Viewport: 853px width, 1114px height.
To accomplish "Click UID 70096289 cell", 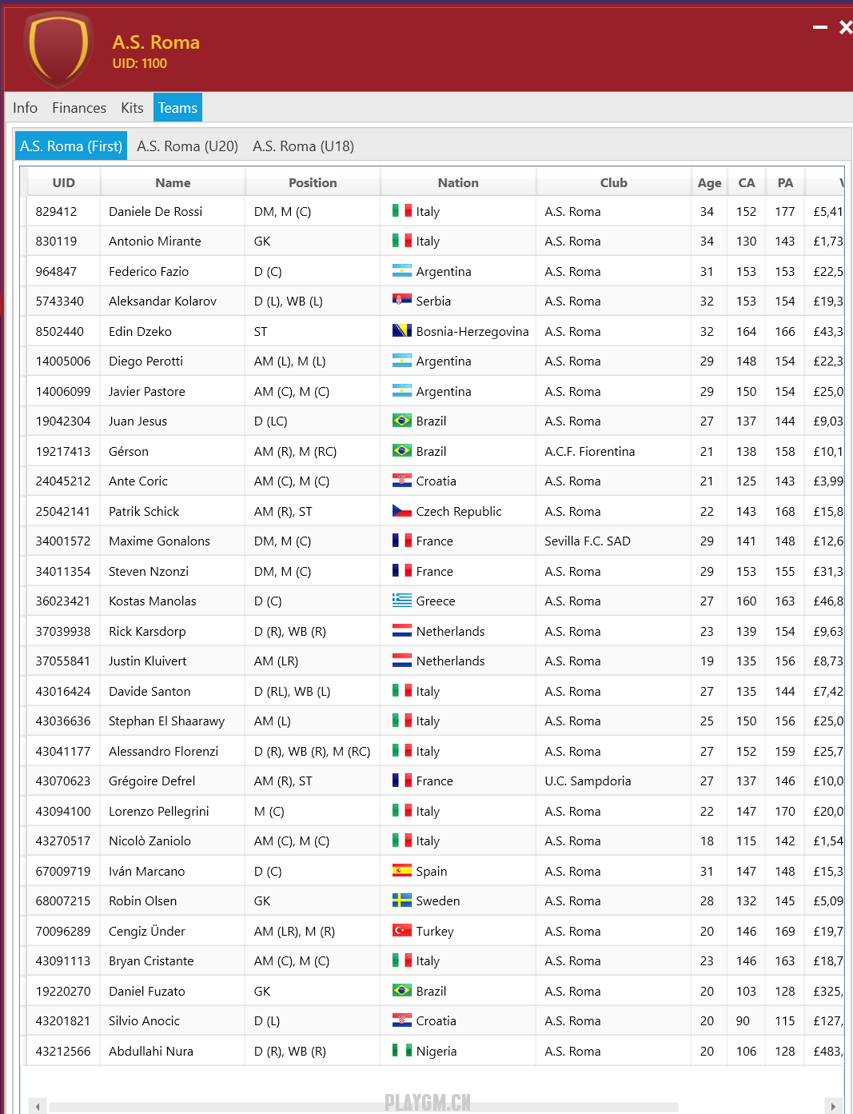I will click(x=64, y=932).
